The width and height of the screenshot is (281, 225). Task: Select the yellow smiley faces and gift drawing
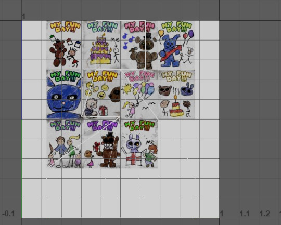tap(101, 94)
